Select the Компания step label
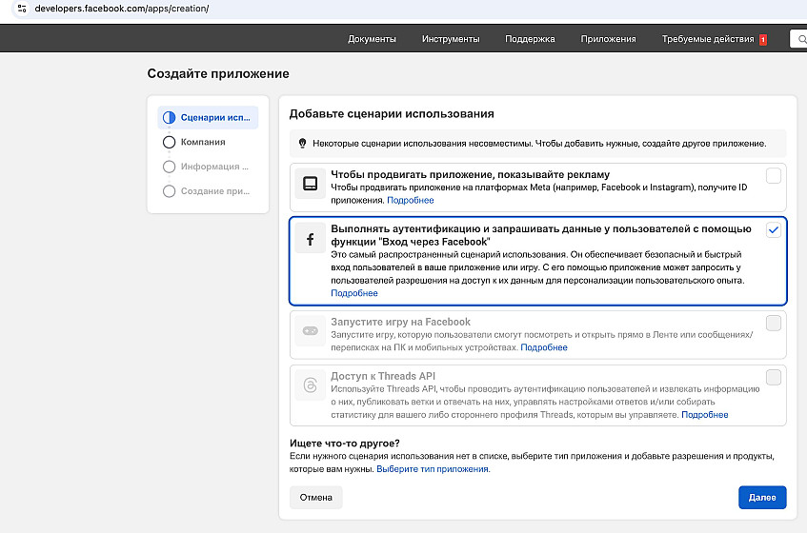Viewport: 807px width, 533px height. [x=203, y=142]
